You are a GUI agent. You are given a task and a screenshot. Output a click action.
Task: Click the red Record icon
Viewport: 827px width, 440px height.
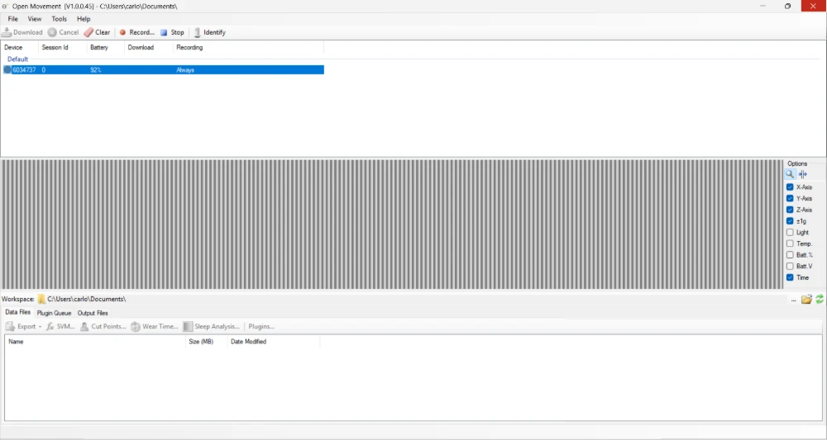pyautogui.click(x=123, y=32)
